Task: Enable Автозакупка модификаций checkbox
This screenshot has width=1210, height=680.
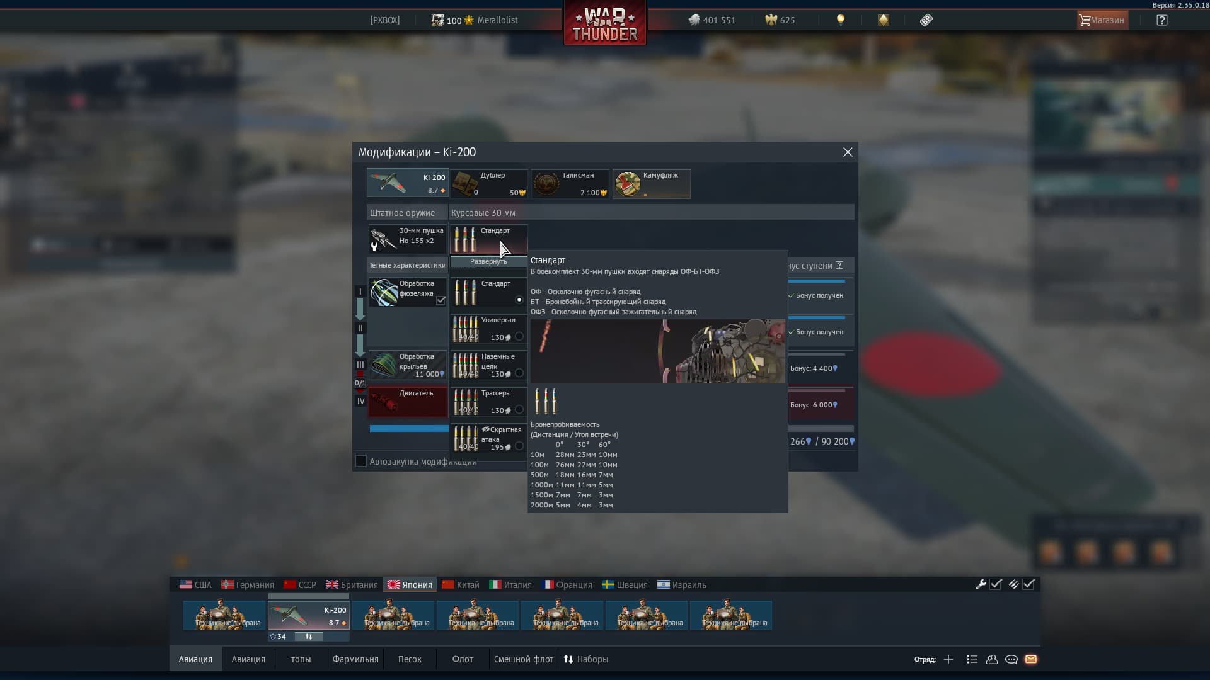Action: pyautogui.click(x=361, y=462)
